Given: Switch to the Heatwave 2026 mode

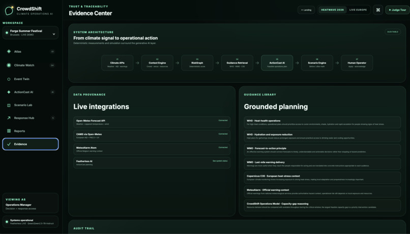Looking at the screenshot, I should 332,10.
